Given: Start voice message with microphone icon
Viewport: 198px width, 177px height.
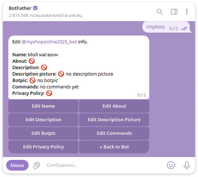Looking at the screenshot, I should 187,165.
